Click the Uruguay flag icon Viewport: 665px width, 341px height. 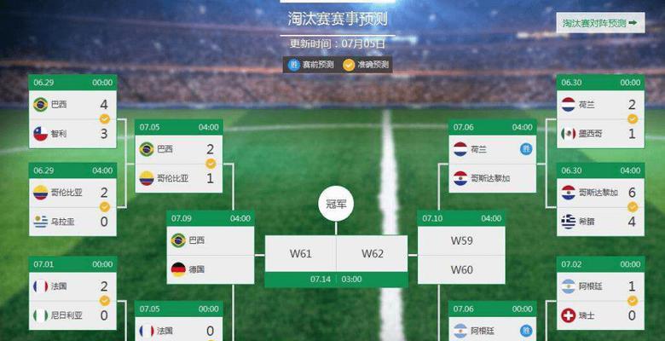[x=41, y=222]
